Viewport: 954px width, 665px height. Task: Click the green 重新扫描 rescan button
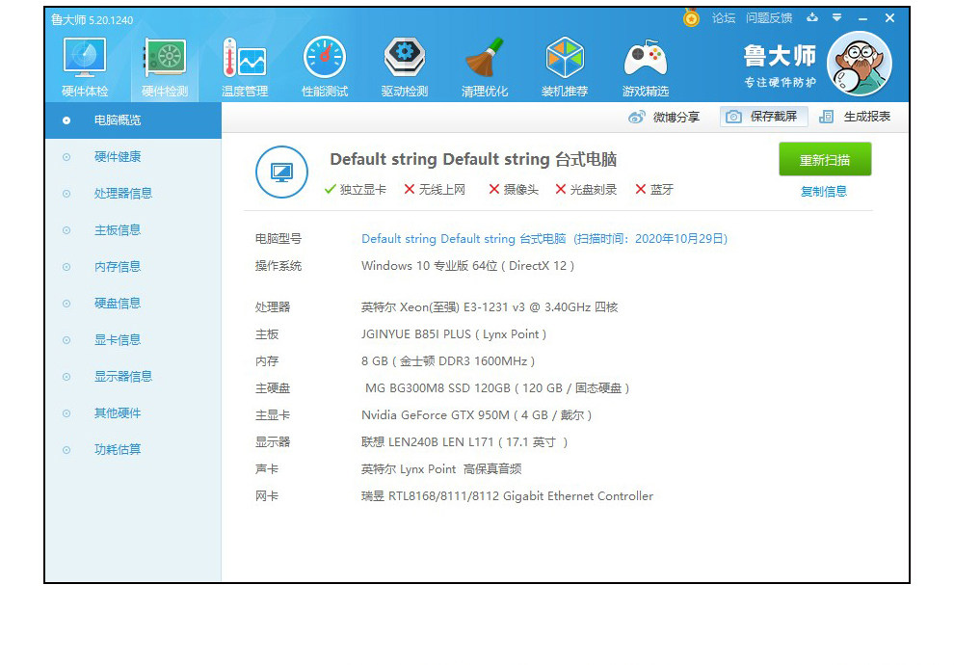825,159
